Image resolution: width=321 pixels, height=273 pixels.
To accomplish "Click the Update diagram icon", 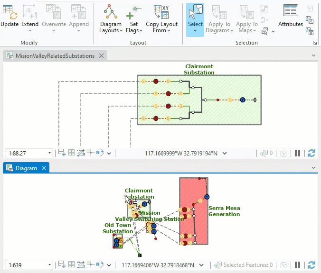I will pyautogui.click(x=9, y=12).
